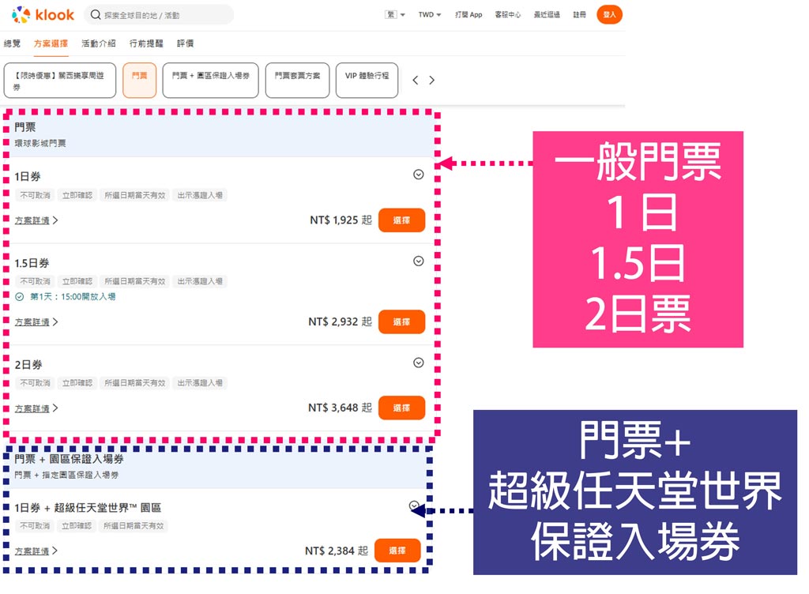This screenshot has height=594, width=809.
Task: Click the 2日券 title
Action: (28, 365)
